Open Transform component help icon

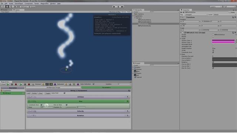233,17
